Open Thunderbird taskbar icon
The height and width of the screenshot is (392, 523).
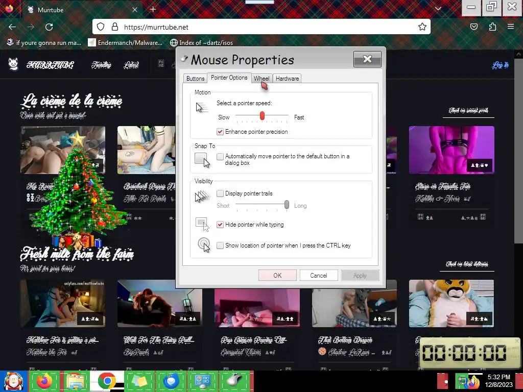click(x=171, y=381)
